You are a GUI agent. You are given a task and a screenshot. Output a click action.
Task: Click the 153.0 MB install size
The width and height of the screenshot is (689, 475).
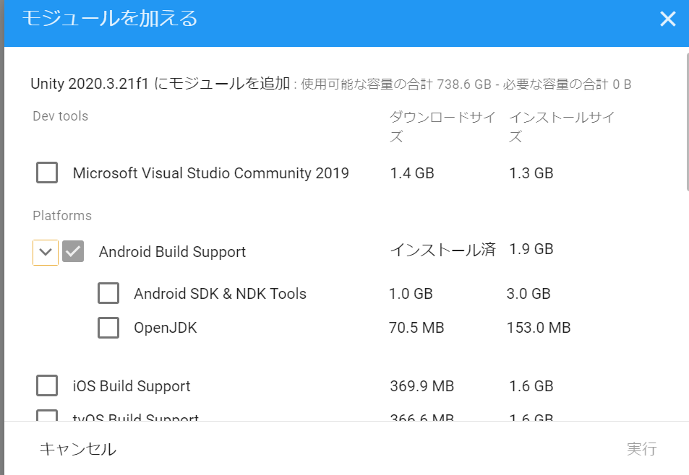point(539,328)
